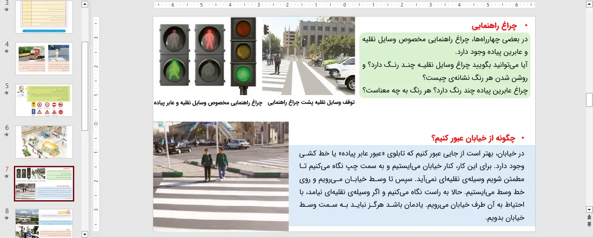Click the Next Slide double-arrow button
The width and height of the screenshot is (593, 238).
(x=589, y=224)
